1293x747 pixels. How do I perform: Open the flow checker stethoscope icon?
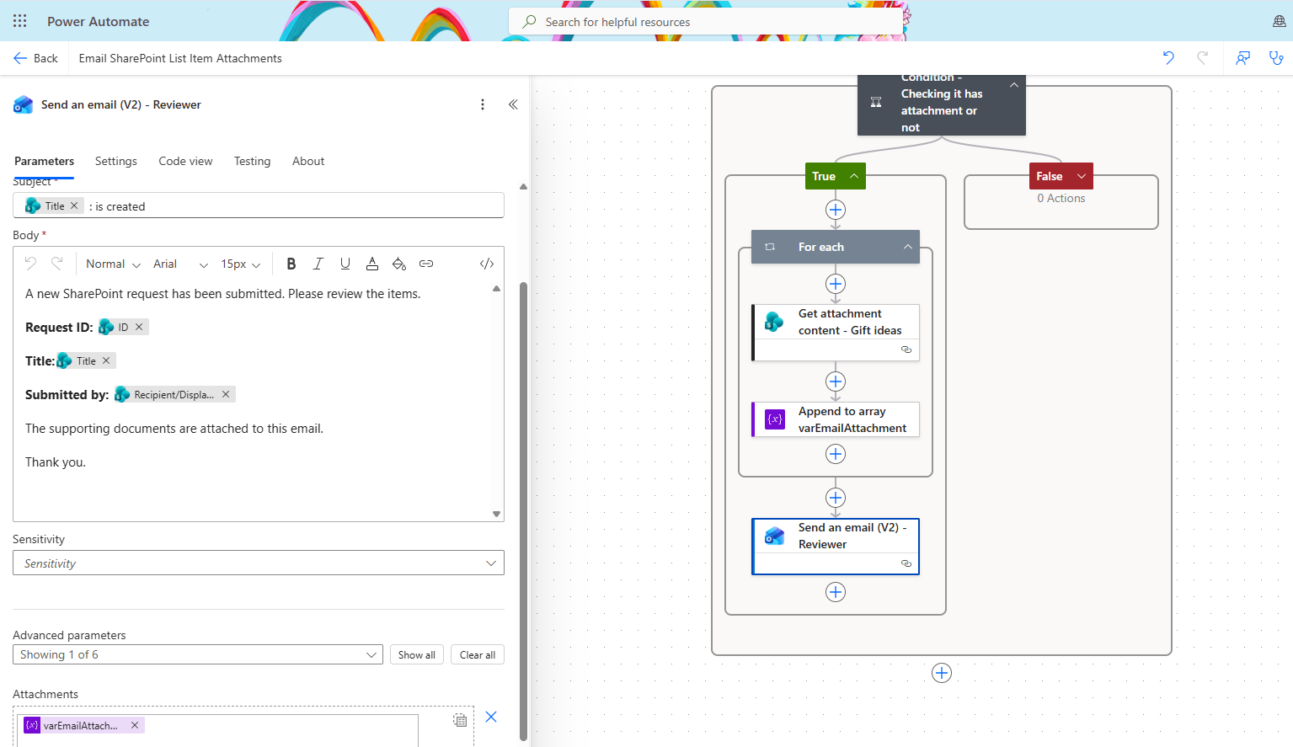pyautogui.click(x=1276, y=58)
